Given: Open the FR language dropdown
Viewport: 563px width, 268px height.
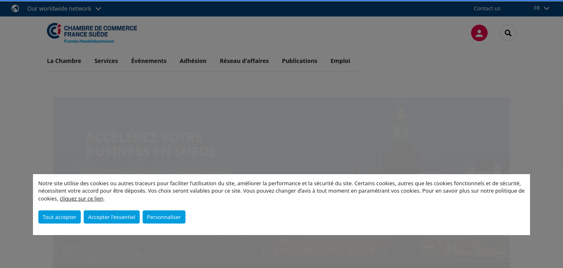Looking at the screenshot, I should tap(542, 8).
